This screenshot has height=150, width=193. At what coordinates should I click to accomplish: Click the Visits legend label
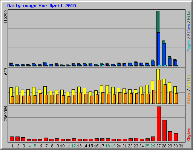[189, 81]
